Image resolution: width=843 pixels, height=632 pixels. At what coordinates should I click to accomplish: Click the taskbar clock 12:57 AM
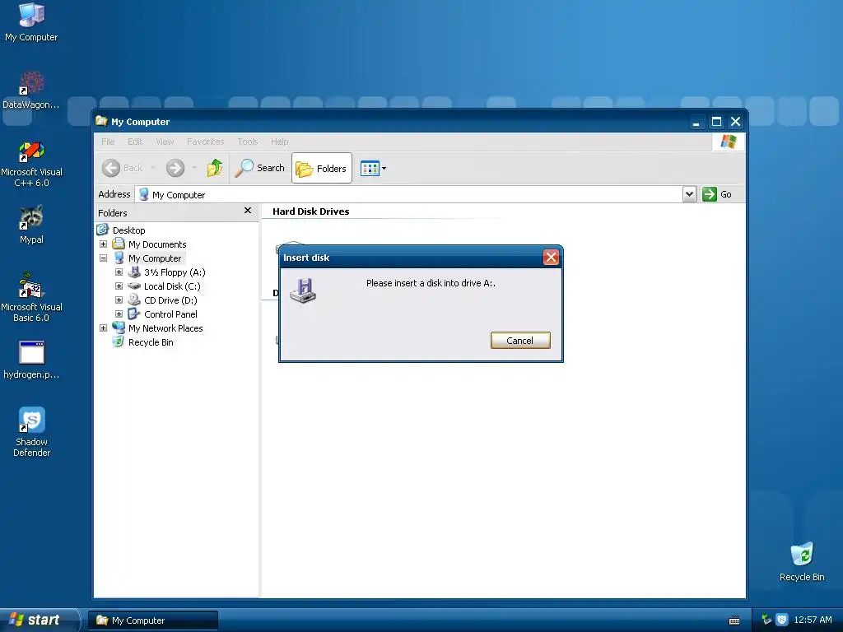(x=813, y=620)
